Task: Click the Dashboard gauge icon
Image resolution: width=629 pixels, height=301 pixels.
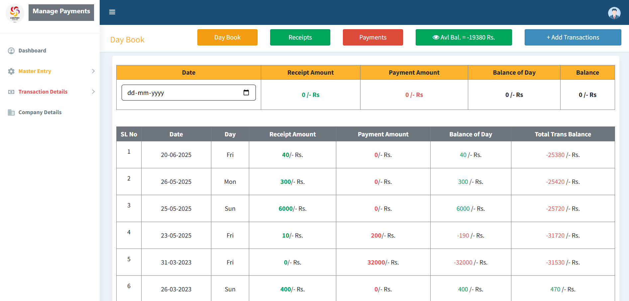Action: [11, 51]
